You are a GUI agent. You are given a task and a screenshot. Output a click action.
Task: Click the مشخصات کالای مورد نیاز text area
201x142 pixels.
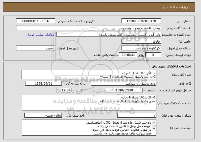(x=89, y=103)
